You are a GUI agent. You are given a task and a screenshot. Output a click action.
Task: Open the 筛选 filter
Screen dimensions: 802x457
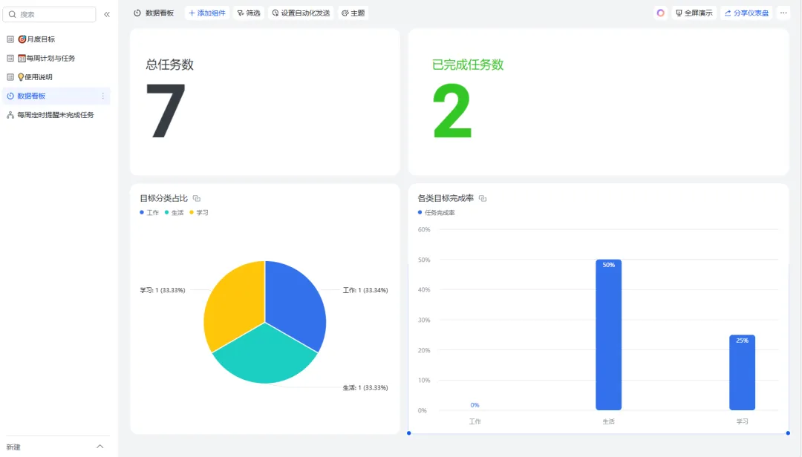[x=249, y=13]
